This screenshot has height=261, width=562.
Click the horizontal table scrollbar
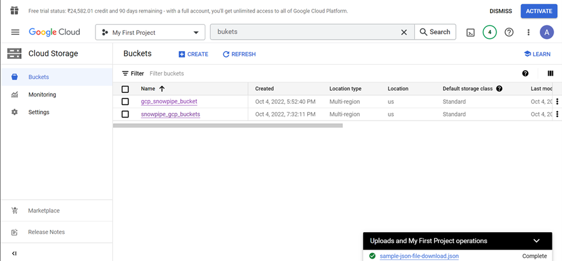pyautogui.click(x=228, y=125)
